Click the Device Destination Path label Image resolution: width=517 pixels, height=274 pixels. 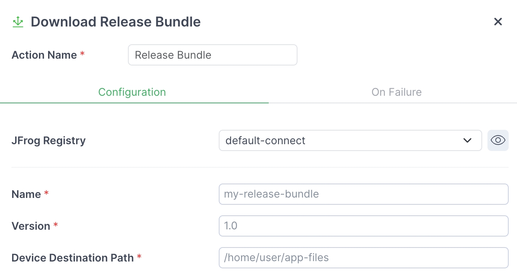(x=73, y=258)
